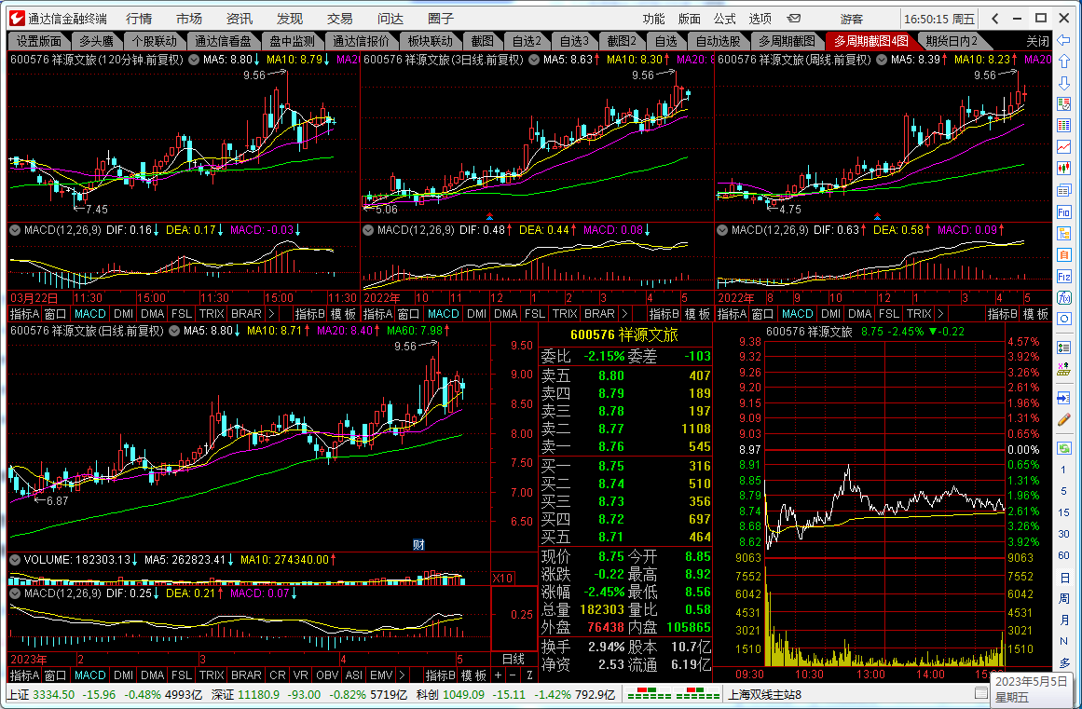Switch to 30-minute period in sidebar
Image resolution: width=1082 pixels, height=709 pixels.
click(1063, 534)
